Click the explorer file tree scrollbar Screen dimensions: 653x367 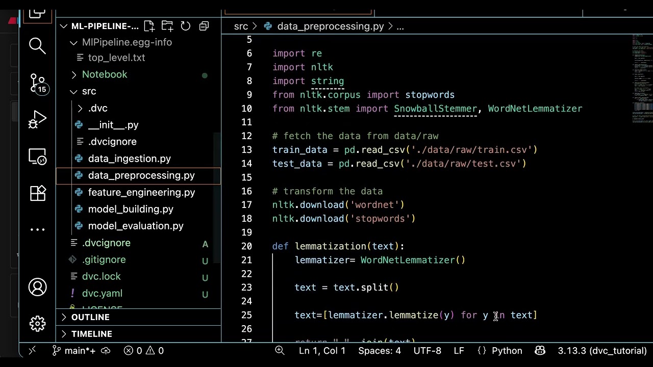point(217,198)
